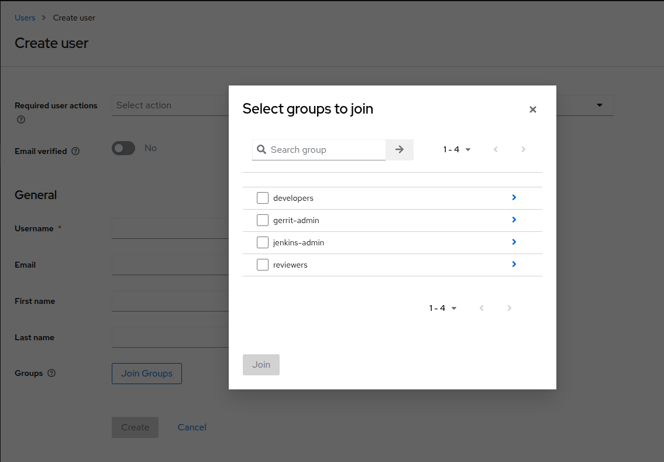Screen dimensions: 664x462
Task: Open subgroups of gerrit-admin via blue chevron
Action: (x=514, y=220)
